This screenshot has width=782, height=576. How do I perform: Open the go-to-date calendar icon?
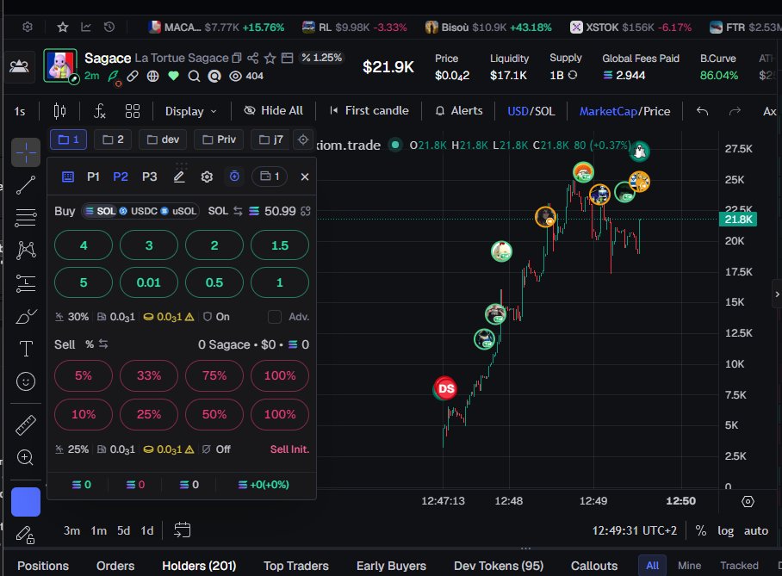[182, 530]
